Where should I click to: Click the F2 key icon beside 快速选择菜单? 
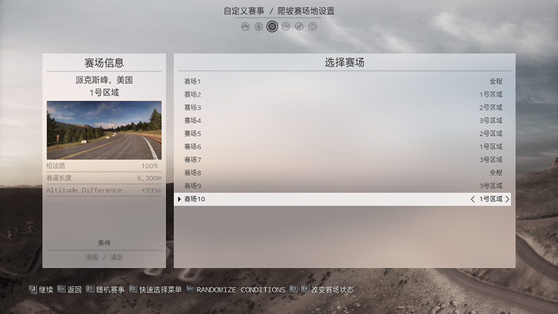coord(133,289)
